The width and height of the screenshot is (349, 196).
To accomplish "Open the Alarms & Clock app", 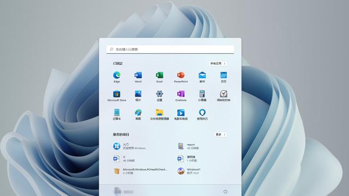I will point(224,96).
